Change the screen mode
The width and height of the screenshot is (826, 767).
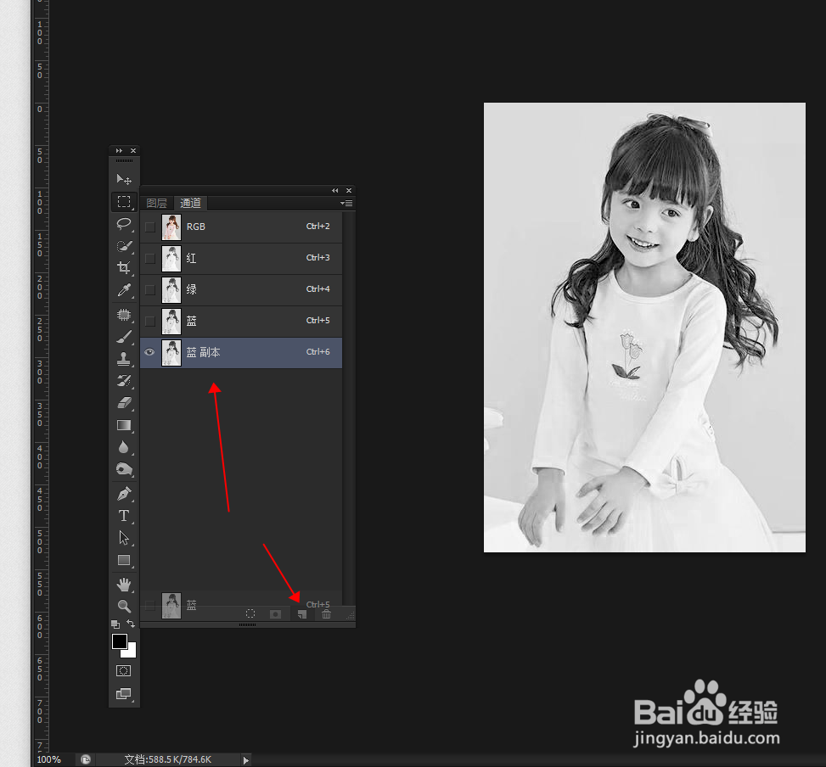[123, 694]
